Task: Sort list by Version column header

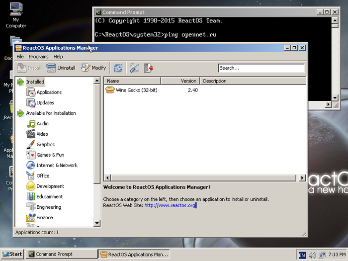Action: [x=180, y=81]
